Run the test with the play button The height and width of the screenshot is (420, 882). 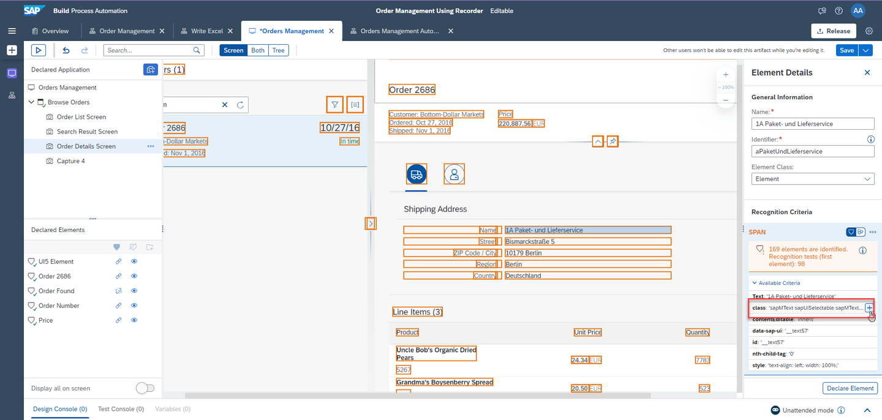pos(38,50)
